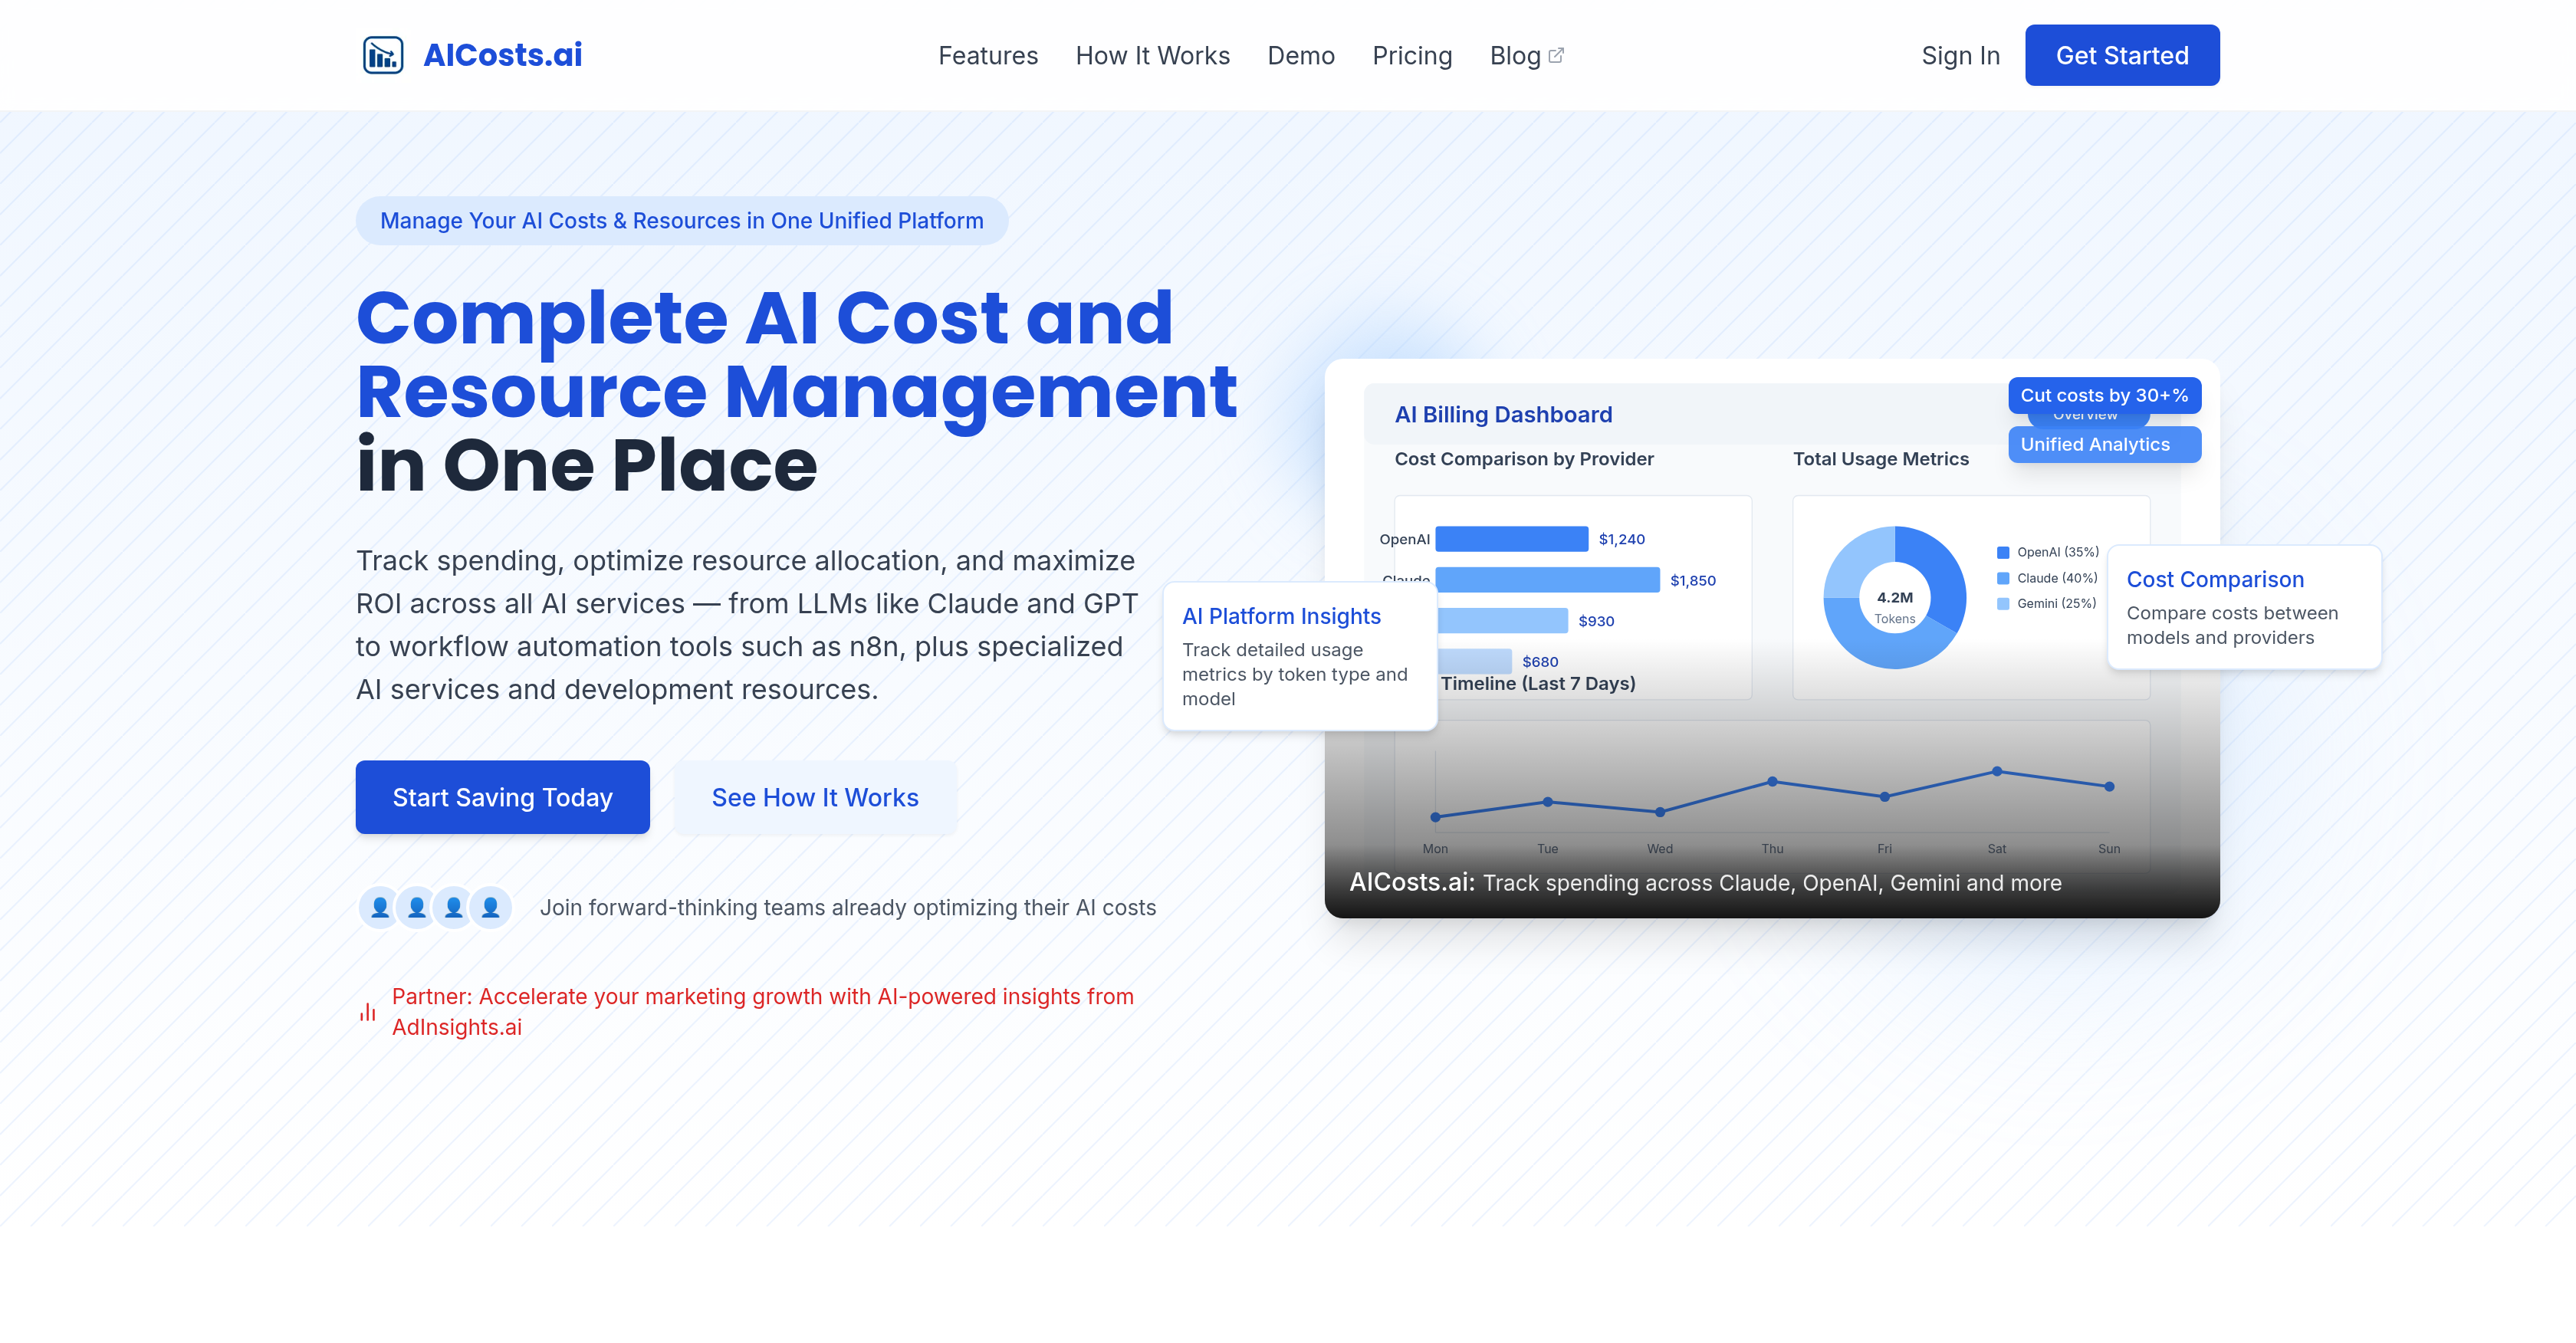Click the Get Started button
Screen dimensions: 2576x1343
click(x=2122, y=55)
